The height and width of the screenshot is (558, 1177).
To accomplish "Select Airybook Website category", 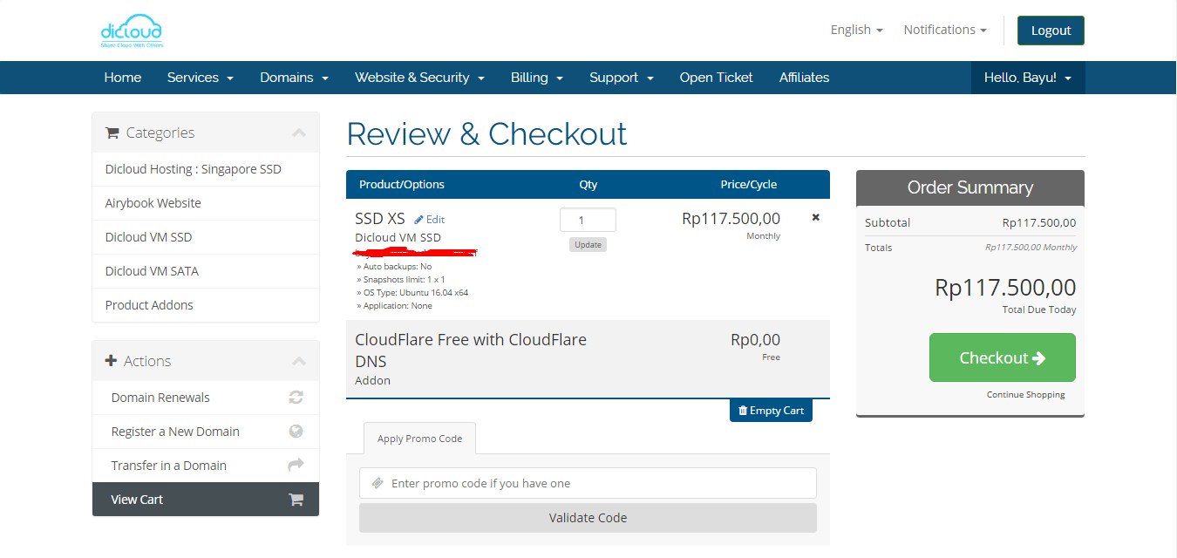I will pos(206,203).
